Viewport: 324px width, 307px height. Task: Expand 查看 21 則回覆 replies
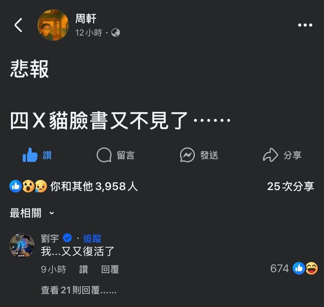click(x=79, y=290)
